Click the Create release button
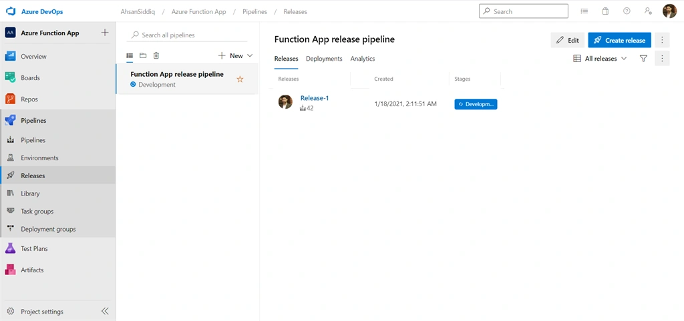This screenshot has width=684, height=321. tap(619, 40)
